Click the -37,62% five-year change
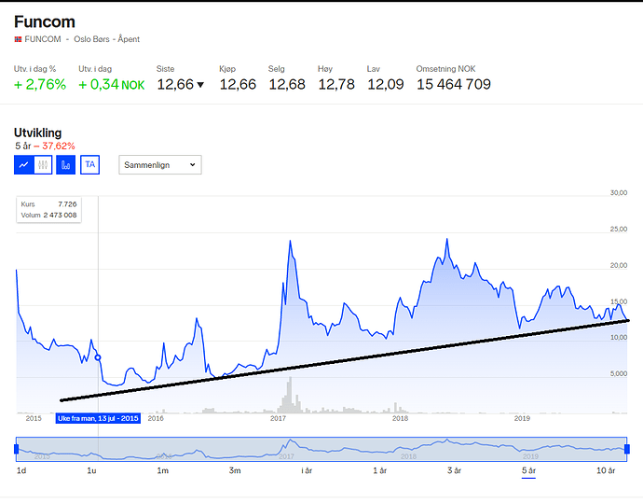643x503 pixels. tap(55, 147)
